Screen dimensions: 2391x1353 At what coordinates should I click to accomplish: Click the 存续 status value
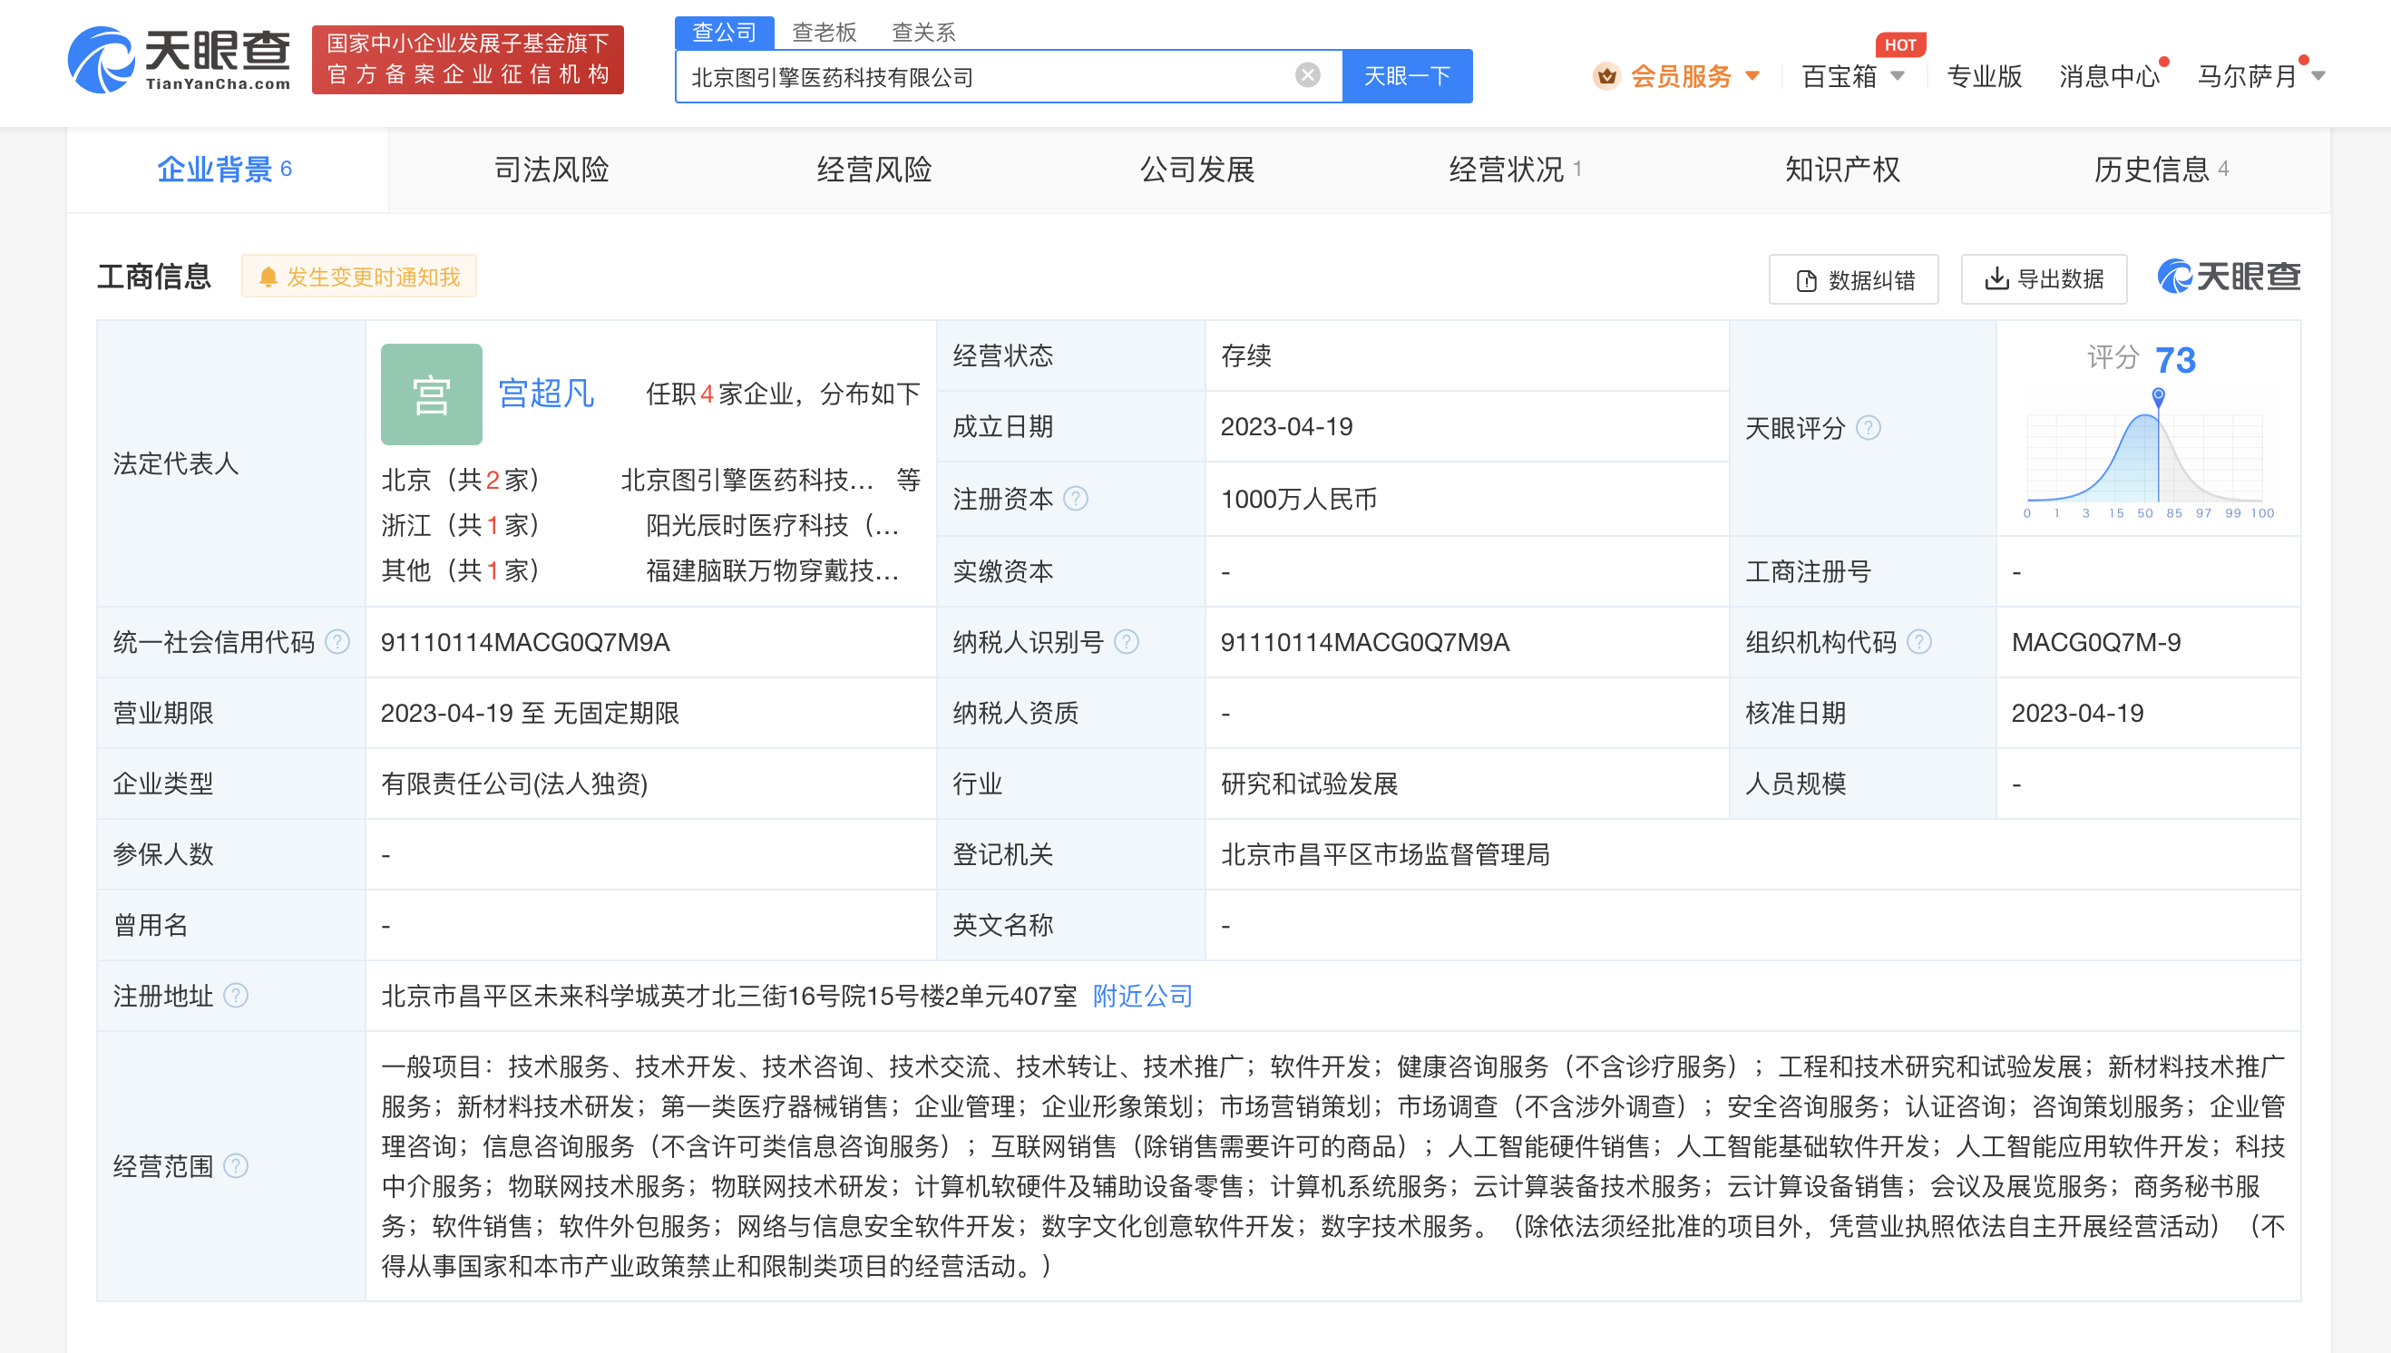pyautogui.click(x=1246, y=355)
